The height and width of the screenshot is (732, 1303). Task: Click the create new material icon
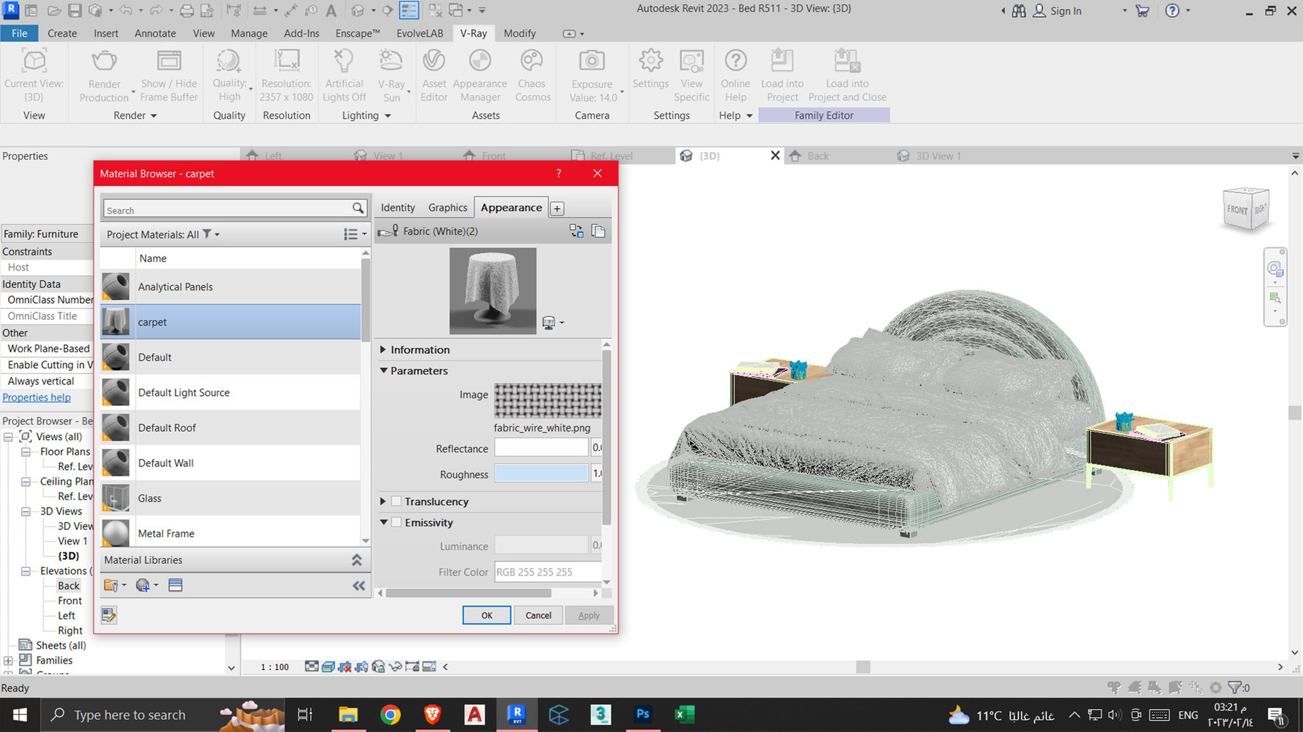(x=143, y=586)
